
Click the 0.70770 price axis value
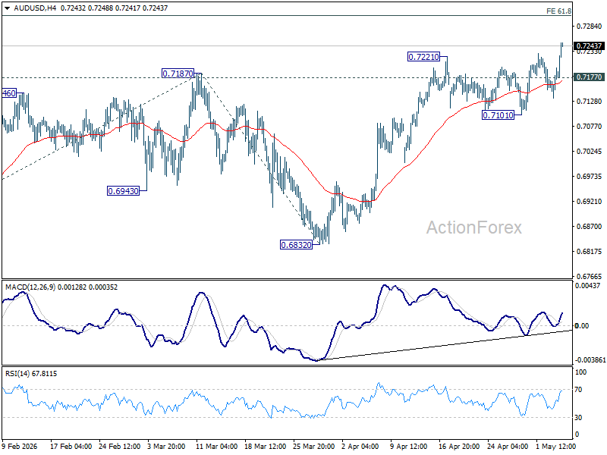pos(590,127)
